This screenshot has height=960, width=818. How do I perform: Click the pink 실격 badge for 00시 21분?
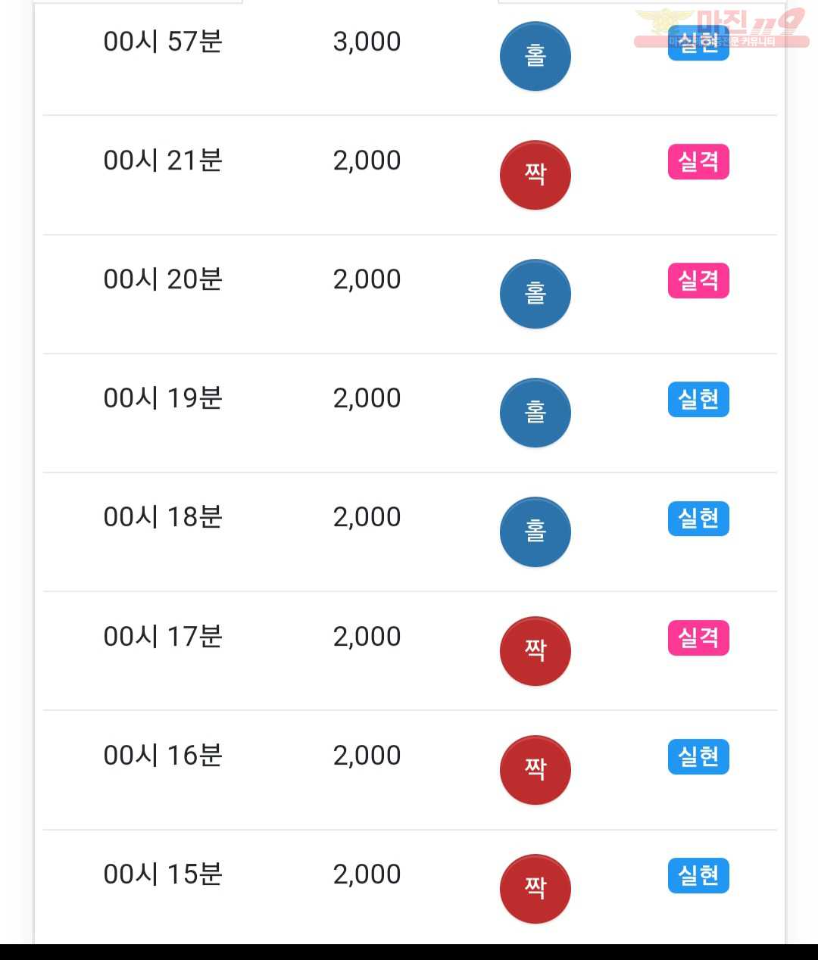point(698,161)
